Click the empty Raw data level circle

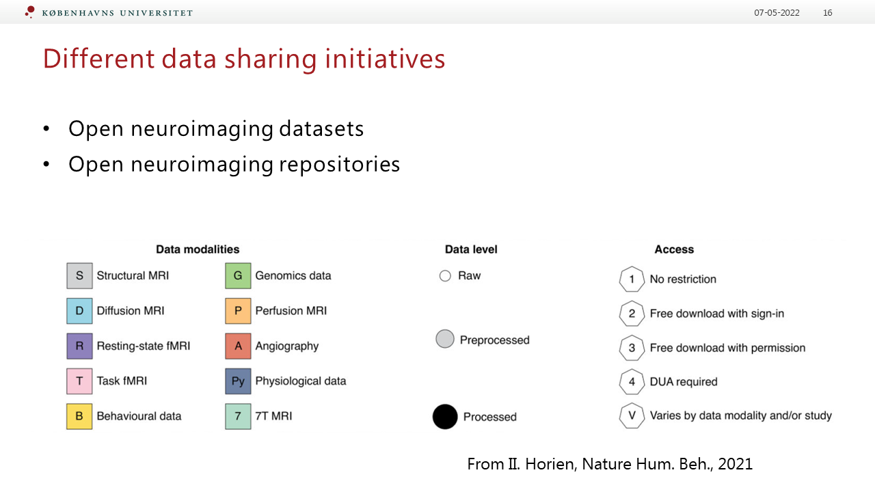pyautogui.click(x=445, y=276)
